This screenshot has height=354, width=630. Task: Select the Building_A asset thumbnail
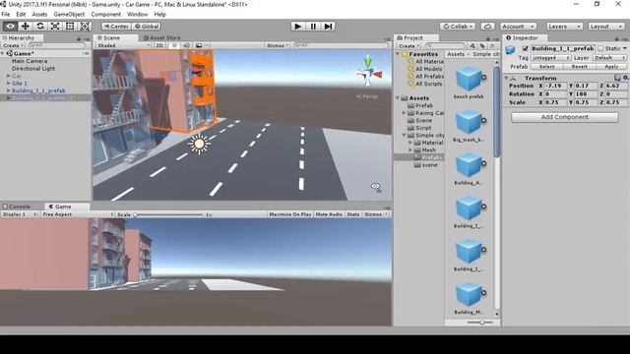[x=469, y=165]
